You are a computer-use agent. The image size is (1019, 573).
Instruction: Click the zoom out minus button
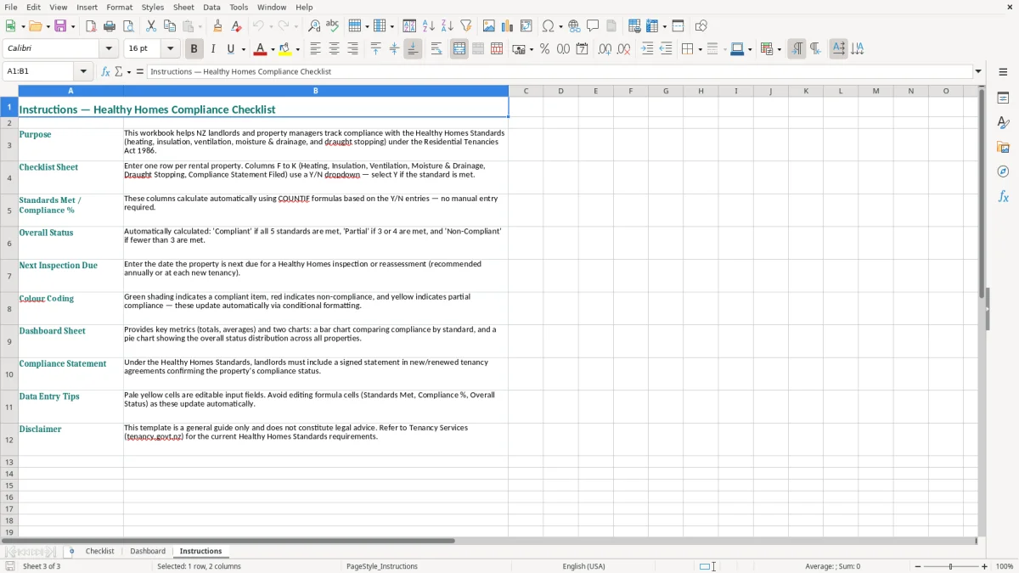click(918, 566)
